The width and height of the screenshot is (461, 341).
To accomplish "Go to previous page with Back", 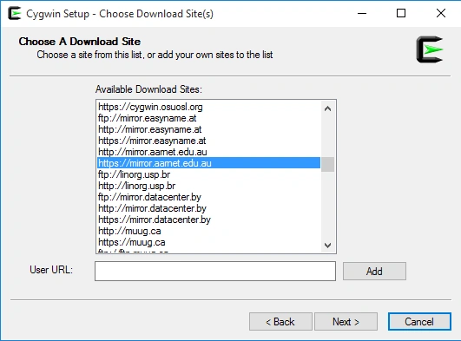I will tap(280, 322).
